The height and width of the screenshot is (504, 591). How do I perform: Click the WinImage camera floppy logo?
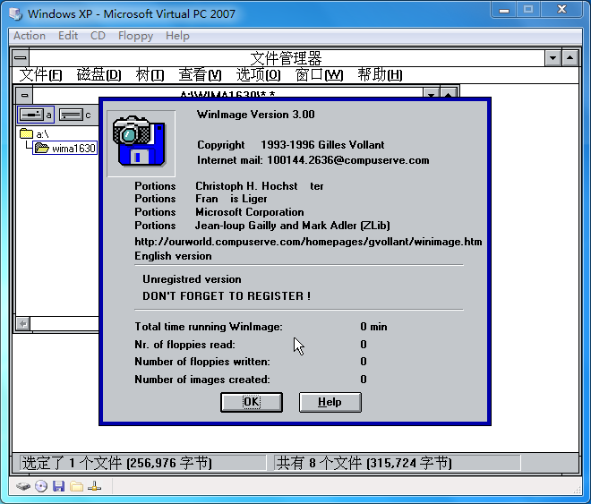[x=135, y=143]
